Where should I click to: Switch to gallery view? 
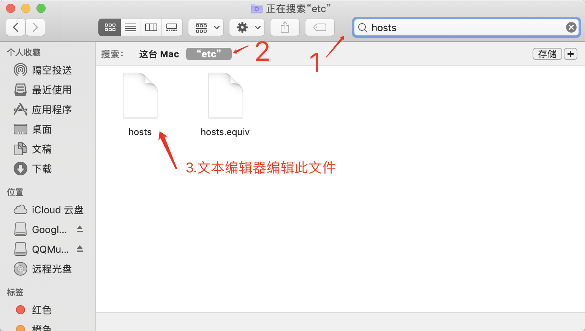[172, 27]
